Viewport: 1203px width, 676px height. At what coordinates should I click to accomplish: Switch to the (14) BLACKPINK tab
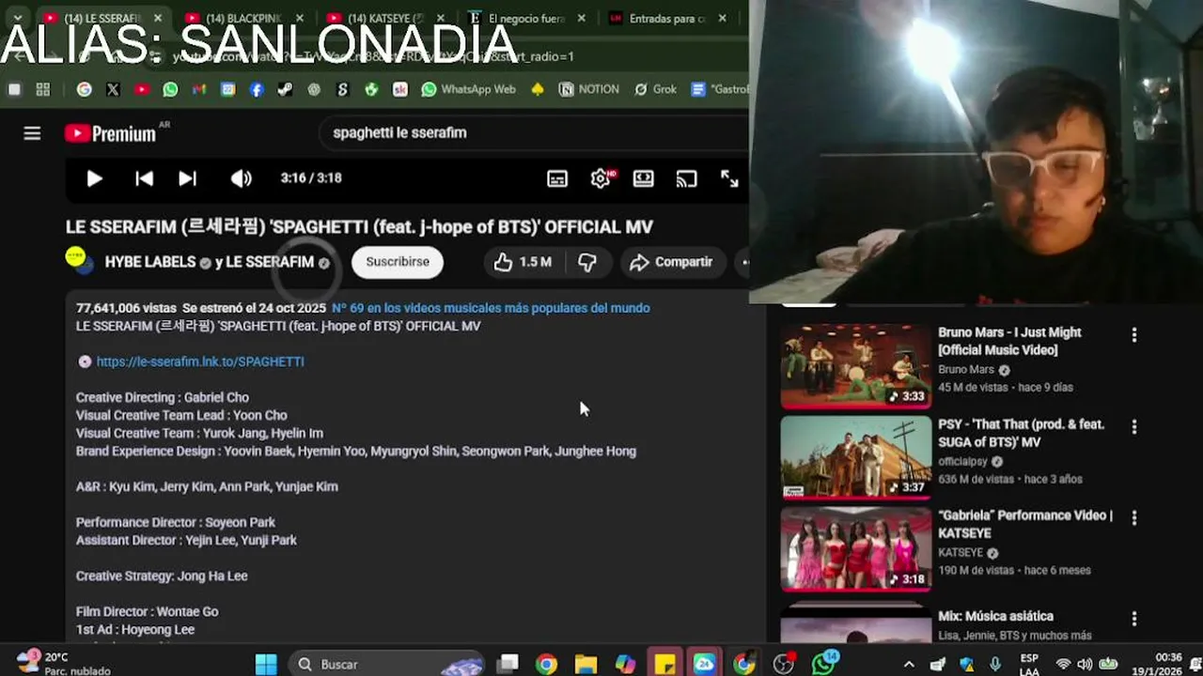pyautogui.click(x=243, y=18)
